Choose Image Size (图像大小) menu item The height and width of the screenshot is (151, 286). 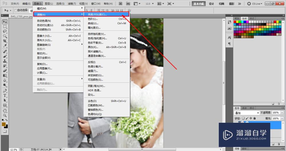click(58, 36)
